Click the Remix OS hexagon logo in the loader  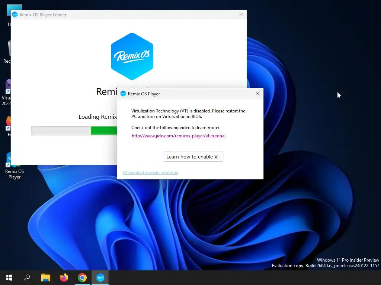coord(132,56)
